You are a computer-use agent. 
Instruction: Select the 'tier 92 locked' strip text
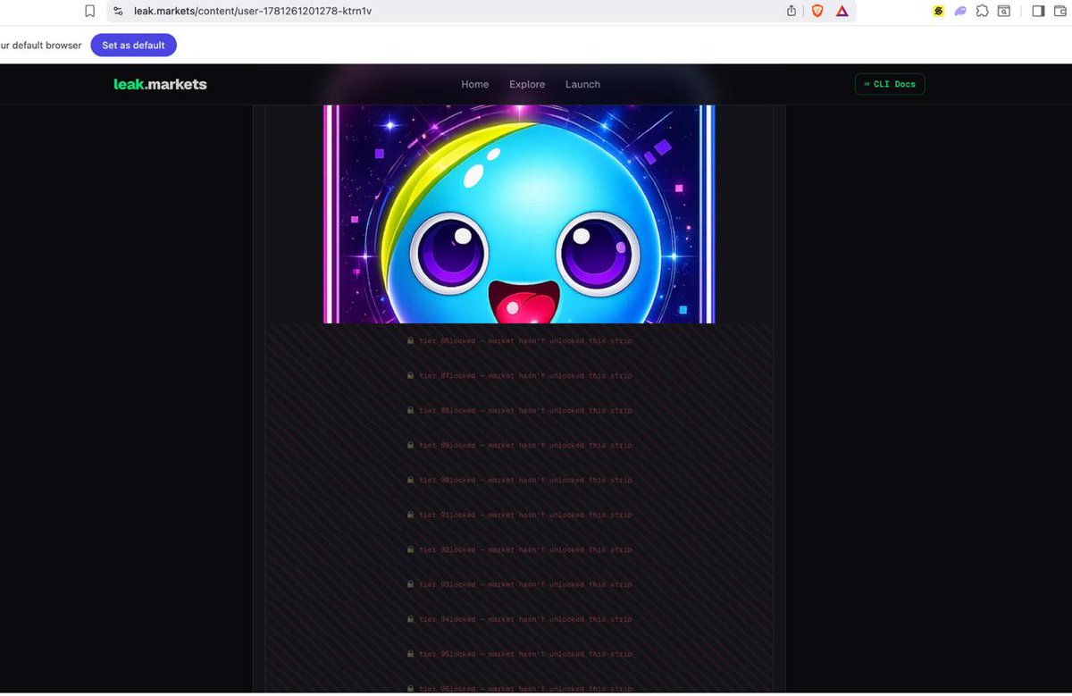tap(525, 549)
